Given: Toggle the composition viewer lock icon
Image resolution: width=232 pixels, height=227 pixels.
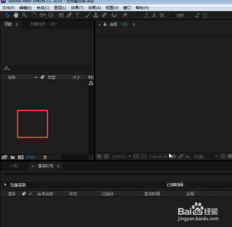Looking at the screenshot, I should pos(105,24).
